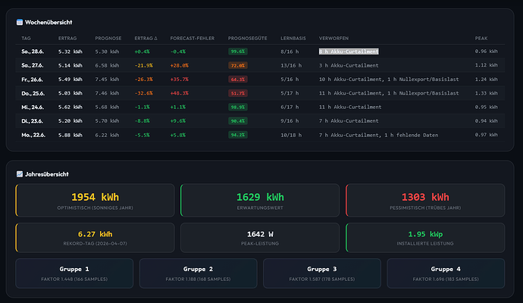Select the Gruppe 4 factor card
Image resolution: width=523 pixels, height=303 pixels.
[x=446, y=273]
